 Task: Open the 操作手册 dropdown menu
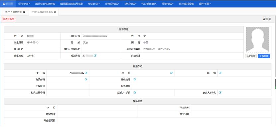205,4
